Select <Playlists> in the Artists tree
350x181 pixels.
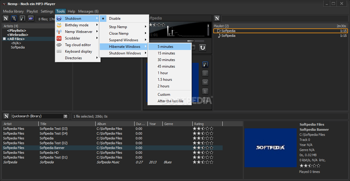16,30
